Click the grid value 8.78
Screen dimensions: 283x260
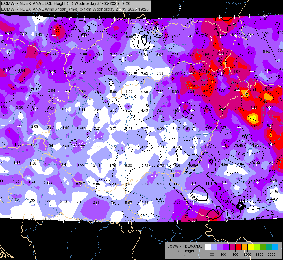click(x=208, y=146)
